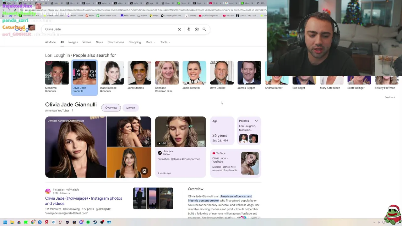
Task: Open three-dot options on the Instagram result
Action: click(82, 193)
